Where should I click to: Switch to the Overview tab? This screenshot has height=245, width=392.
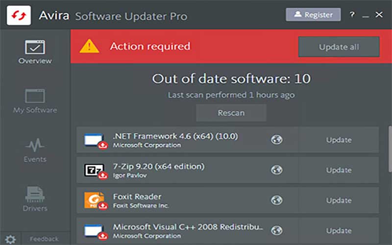point(35,51)
